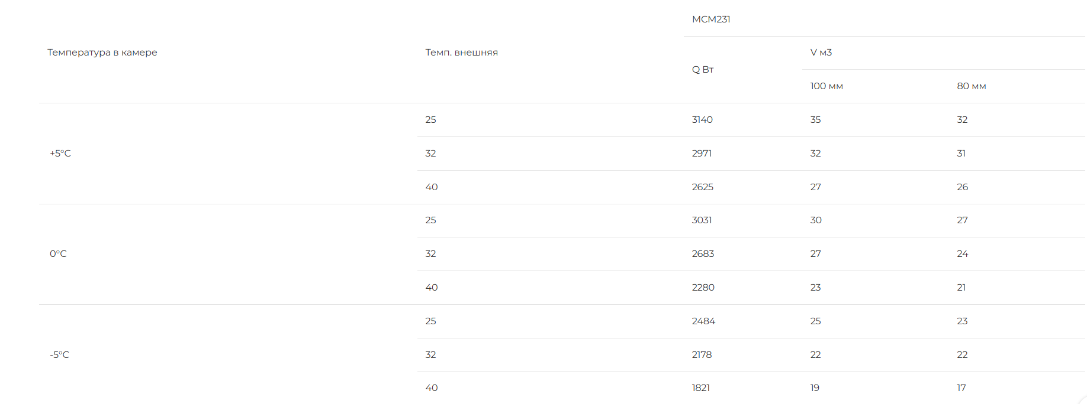
Task: Click the 3140 power value
Action: [x=702, y=120]
